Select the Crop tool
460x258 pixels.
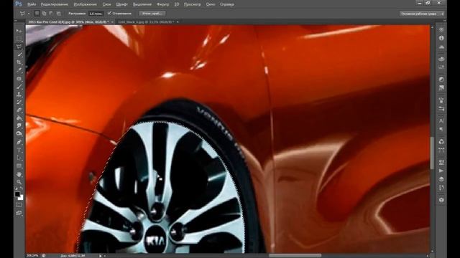(19, 62)
